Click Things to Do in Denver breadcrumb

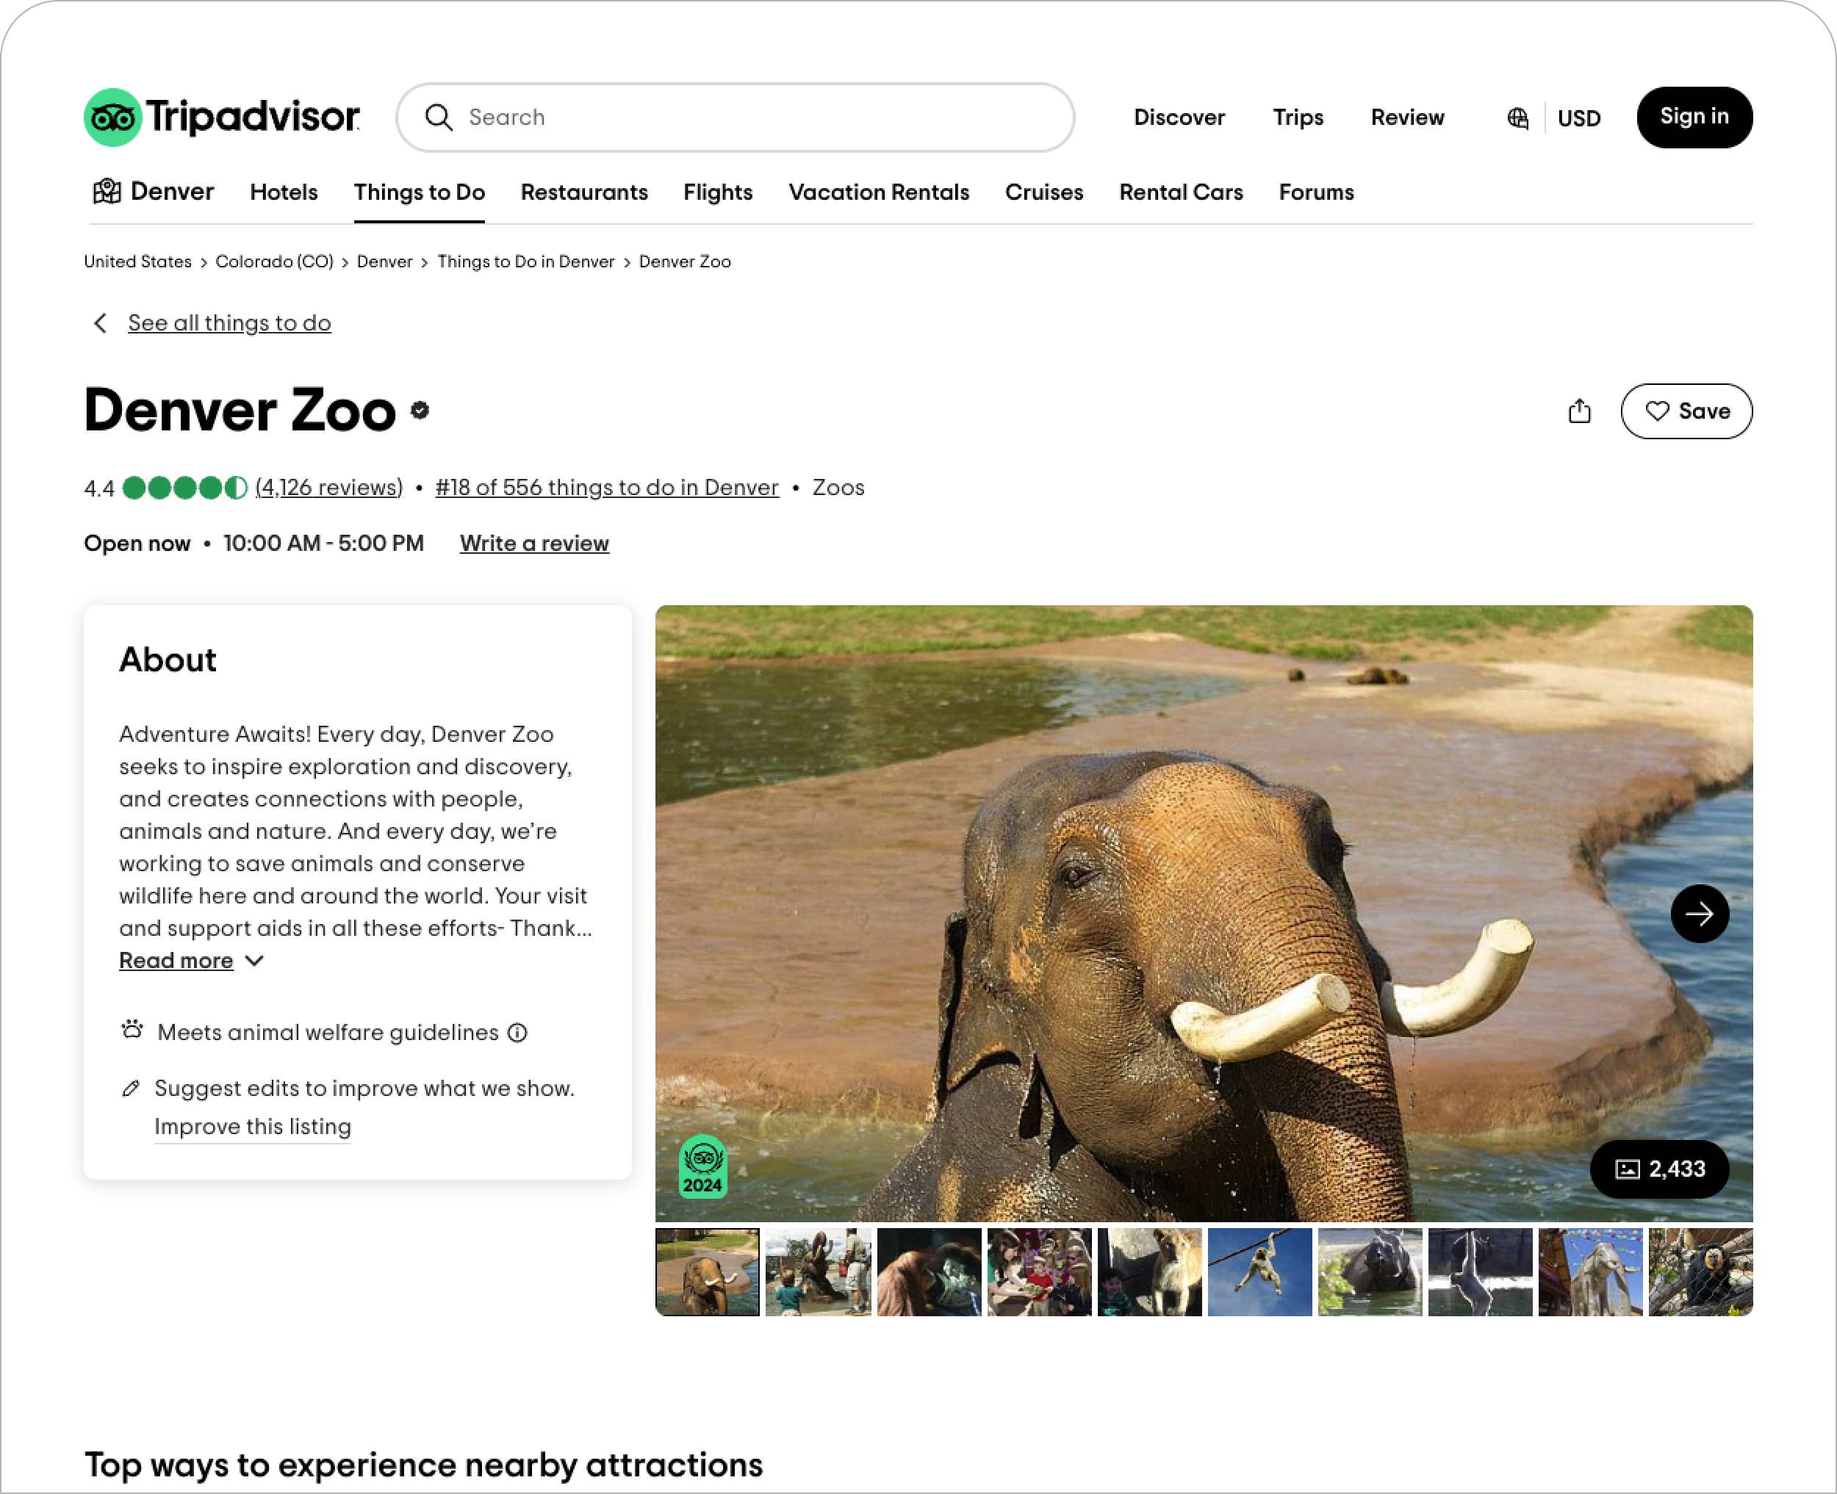click(526, 261)
